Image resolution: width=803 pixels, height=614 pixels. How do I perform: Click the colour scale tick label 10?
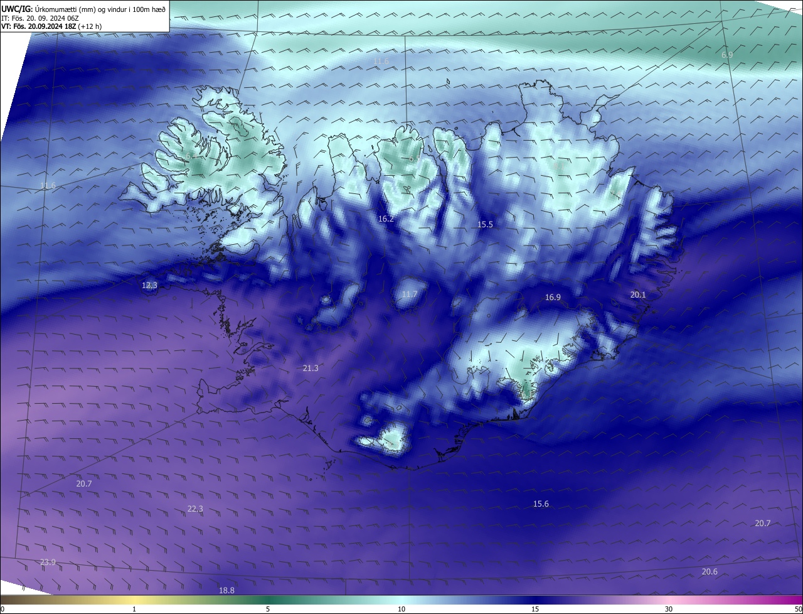(x=401, y=609)
